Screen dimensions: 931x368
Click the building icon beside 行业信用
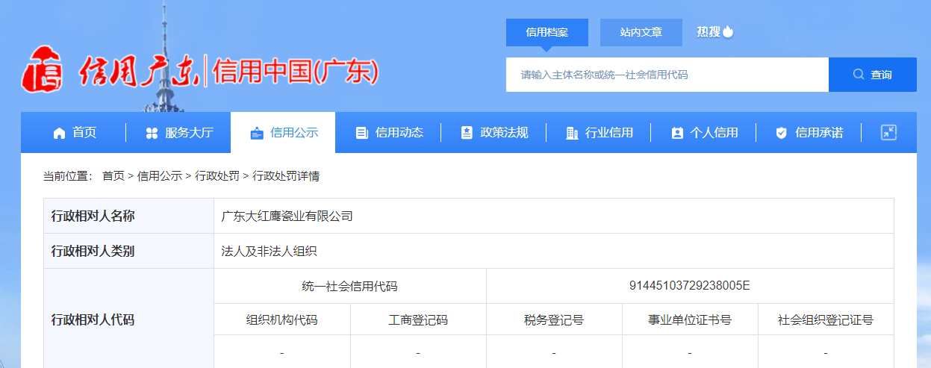point(572,133)
